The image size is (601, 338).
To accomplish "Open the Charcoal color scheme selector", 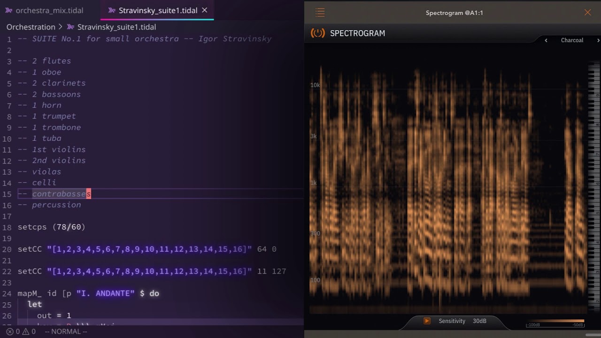I will 572,40.
